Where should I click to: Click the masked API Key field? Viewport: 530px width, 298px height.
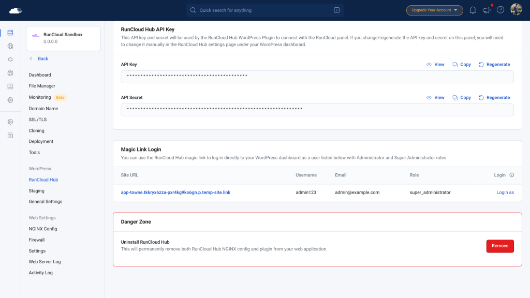coord(317,77)
